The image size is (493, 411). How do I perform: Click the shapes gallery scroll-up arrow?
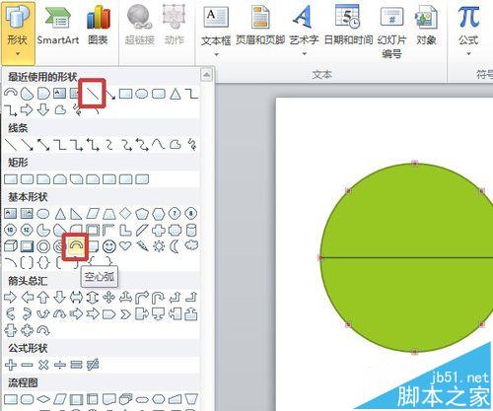[x=206, y=75]
